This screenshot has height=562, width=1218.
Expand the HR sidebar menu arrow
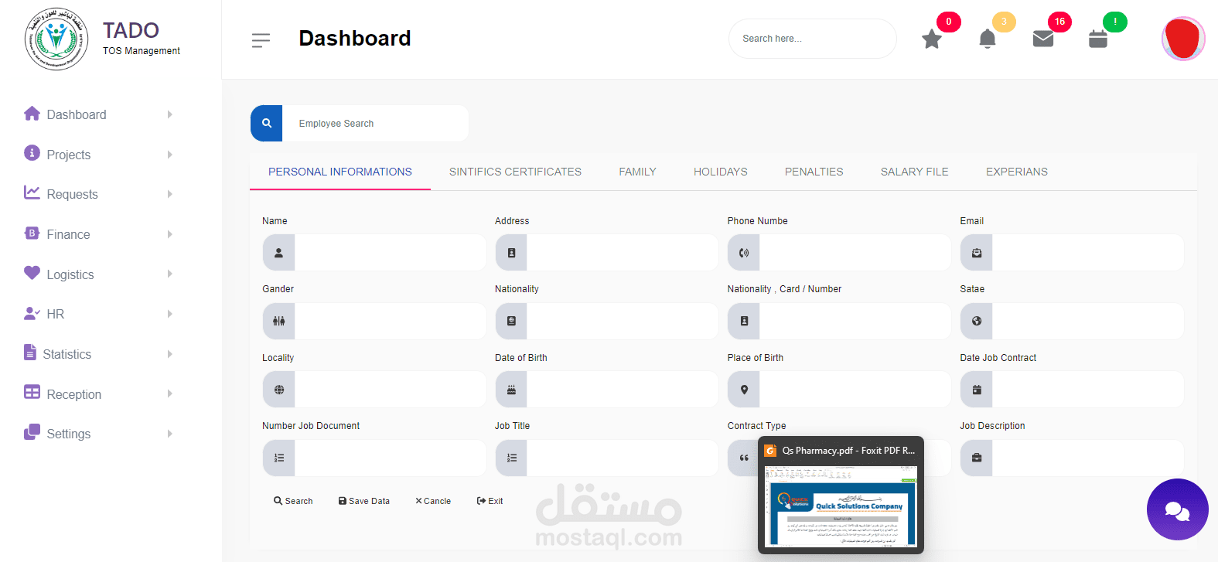click(170, 314)
